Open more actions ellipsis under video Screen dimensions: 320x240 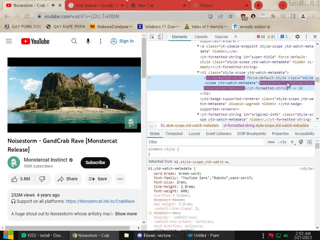pyautogui.click(x=120, y=179)
